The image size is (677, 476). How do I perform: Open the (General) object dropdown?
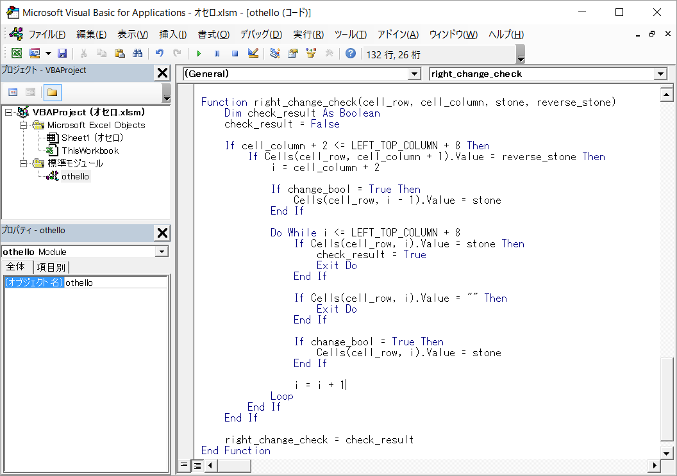click(414, 74)
